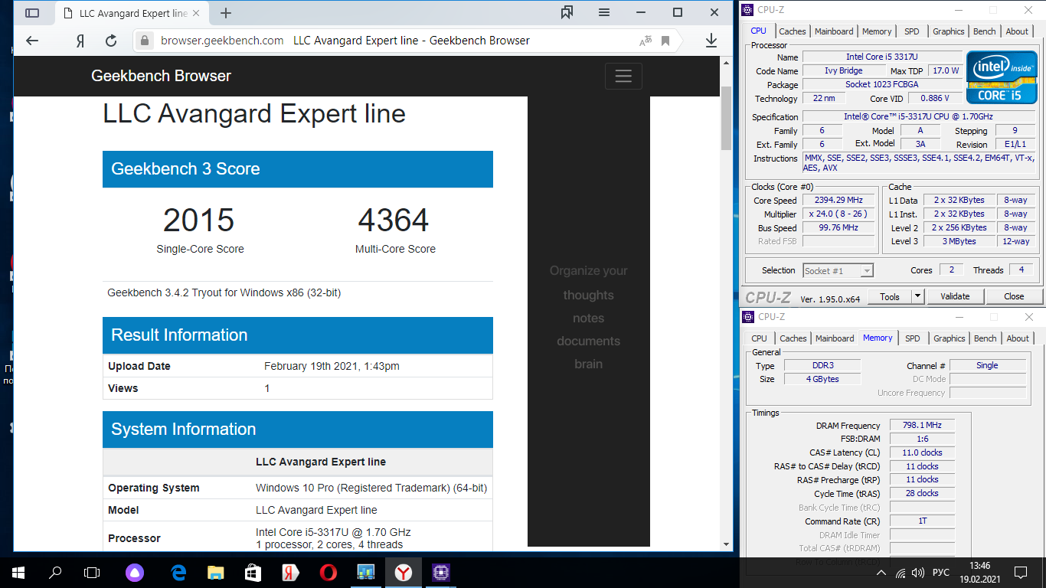
Task: Open Graphics tab in bottom CPU-Z window
Action: pyautogui.click(x=950, y=338)
